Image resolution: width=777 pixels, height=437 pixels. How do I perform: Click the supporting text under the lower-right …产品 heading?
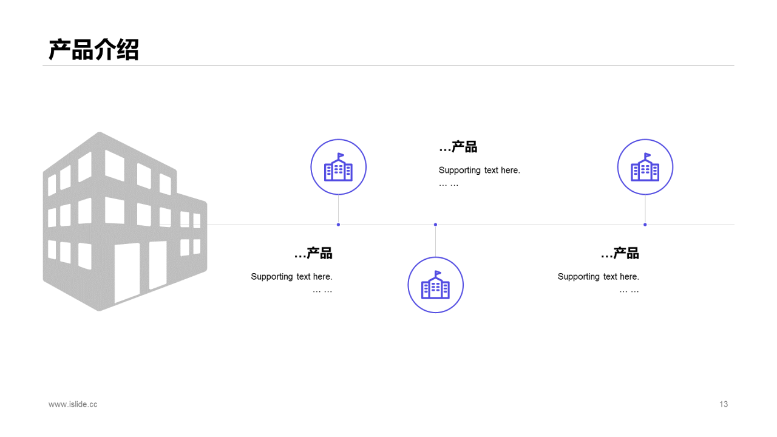(599, 283)
